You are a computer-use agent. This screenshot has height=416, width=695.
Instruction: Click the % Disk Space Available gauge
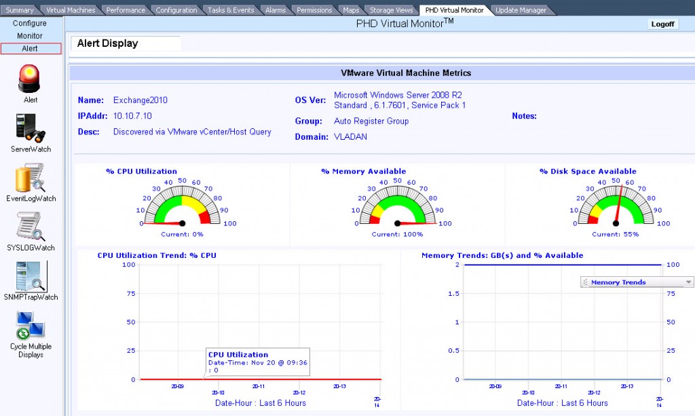pyautogui.click(x=616, y=204)
